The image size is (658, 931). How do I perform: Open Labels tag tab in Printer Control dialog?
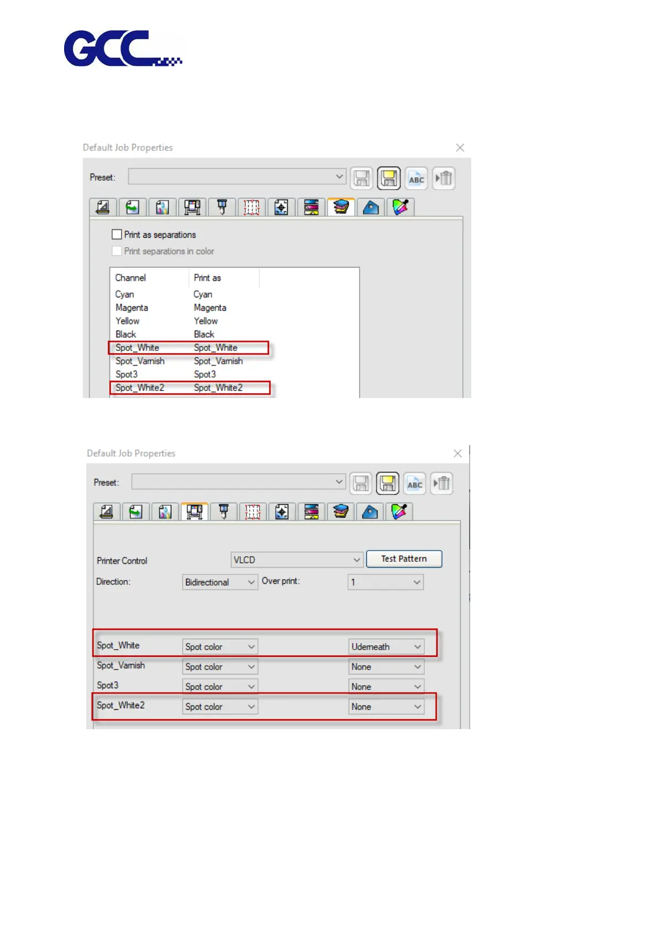pos(370,512)
